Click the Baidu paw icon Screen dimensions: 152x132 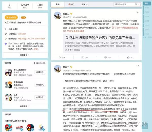pos(6,44)
